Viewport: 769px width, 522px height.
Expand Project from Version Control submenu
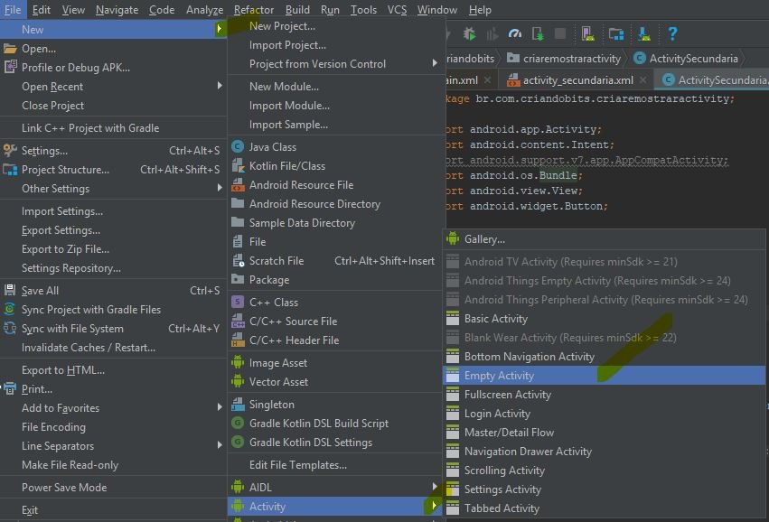(x=336, y=64)
